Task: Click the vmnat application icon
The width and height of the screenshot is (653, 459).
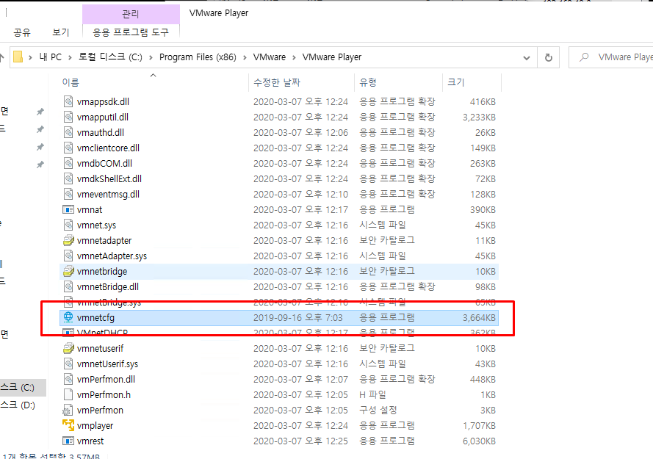Action: pos(68,209)
